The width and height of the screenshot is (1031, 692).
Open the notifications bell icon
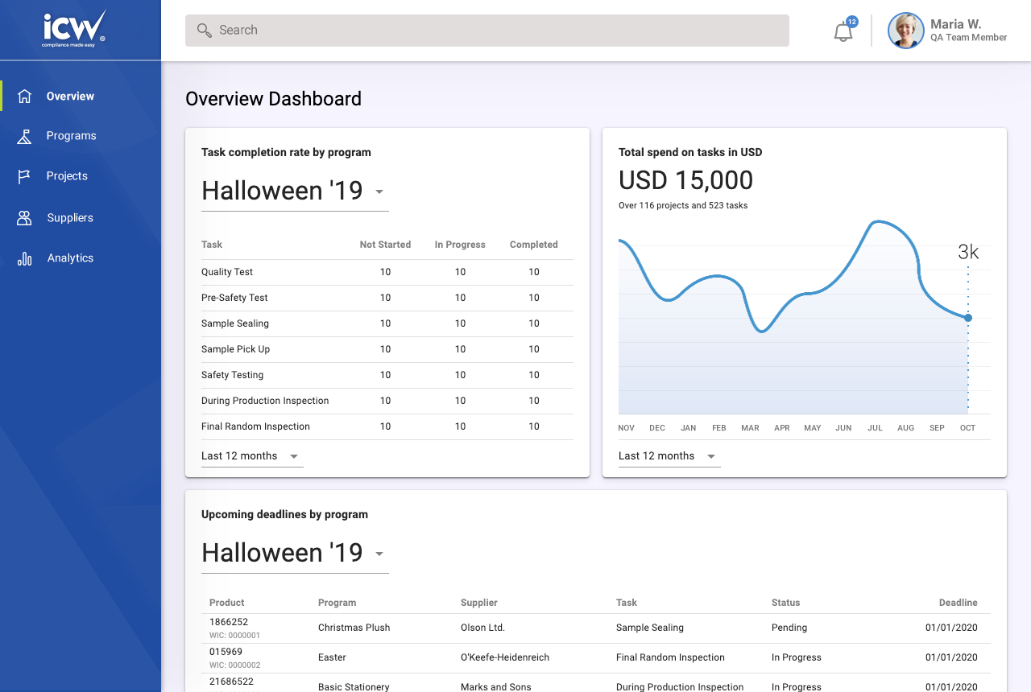point(843,32)
